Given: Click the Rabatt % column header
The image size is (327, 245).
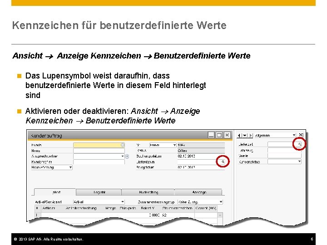Looking at the screenshot, I should pyautogui.click(x=148, y=208).
